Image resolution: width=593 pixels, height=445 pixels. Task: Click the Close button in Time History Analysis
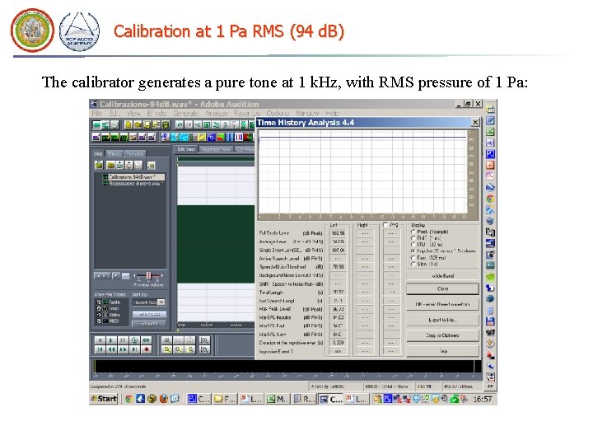click(442, 288)
